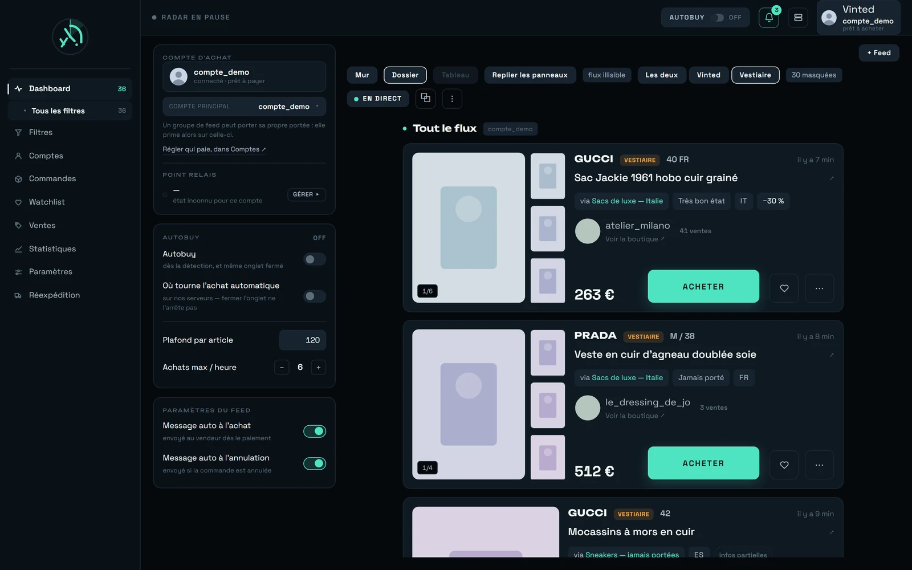Open the three-dot menu beside EN DIRECT

tap(452, 98)
